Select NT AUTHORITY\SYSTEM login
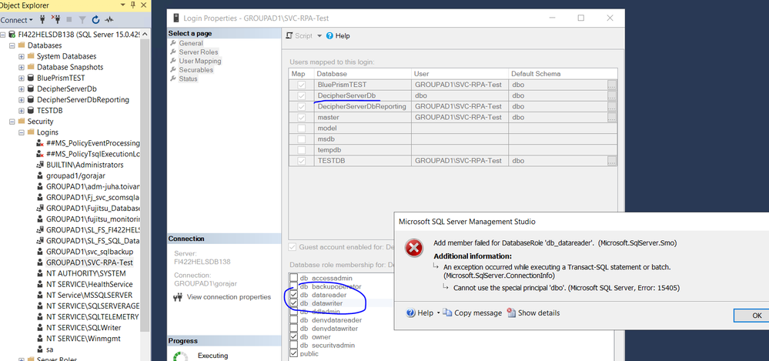 (85, 273)
